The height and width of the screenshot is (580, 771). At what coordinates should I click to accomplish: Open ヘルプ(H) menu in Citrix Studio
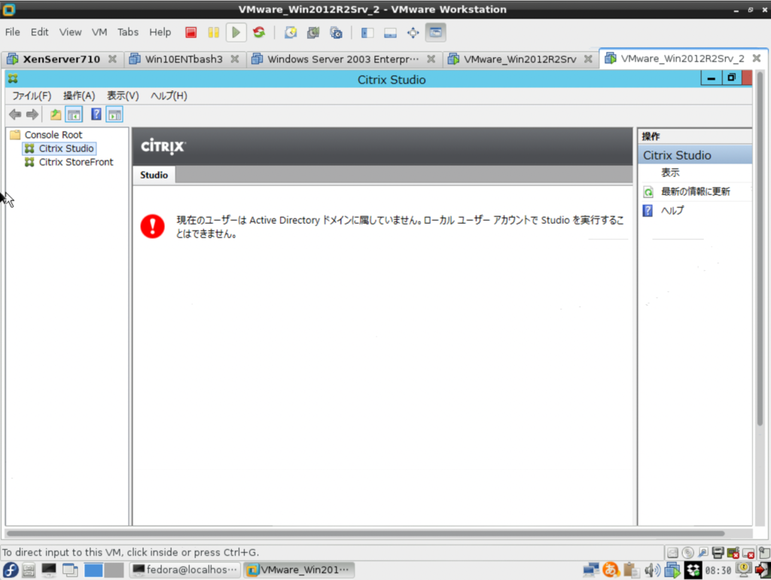point(169,96)
